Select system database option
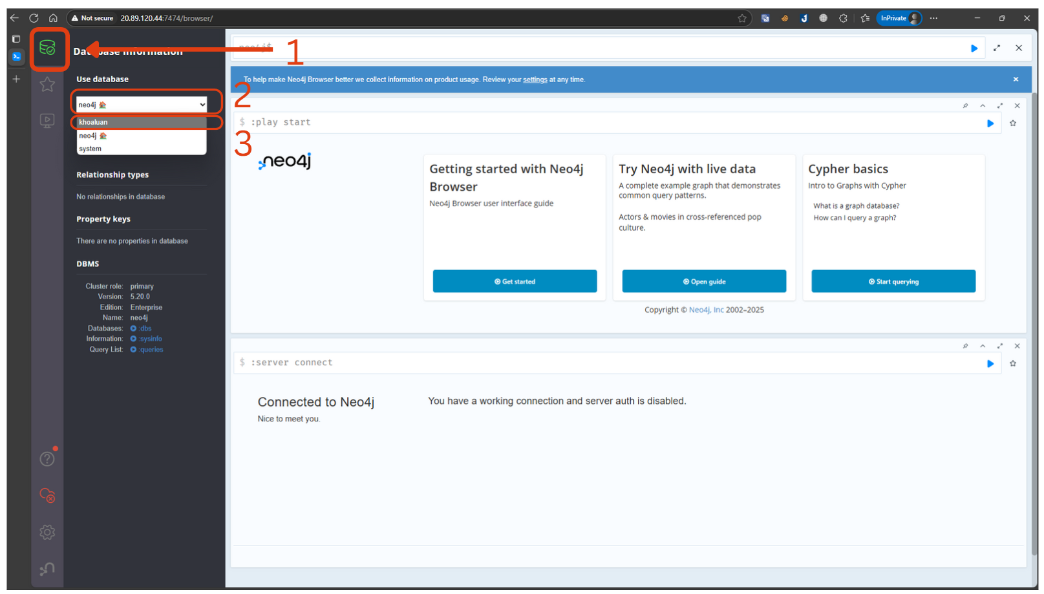This screenshot has height=594, width=1044. pos(142,149)
